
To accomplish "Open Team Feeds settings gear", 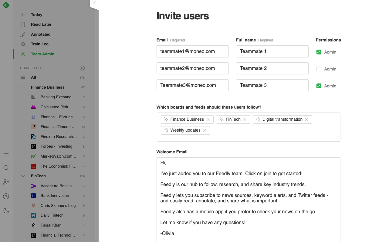I will (82, 68).
